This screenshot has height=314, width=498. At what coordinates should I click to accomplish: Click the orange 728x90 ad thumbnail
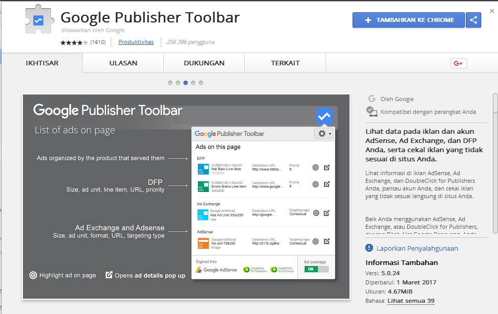[203, 244]
